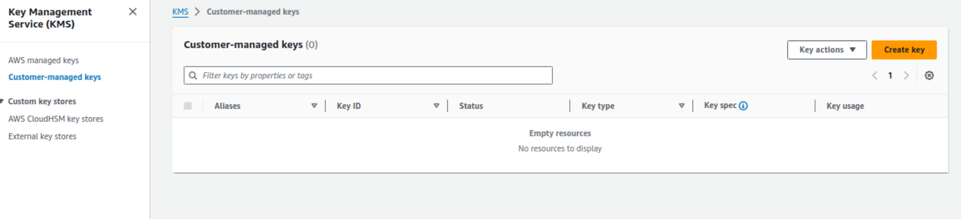Select Customer-managed keys in sidebar
The width and height of the screenshot is (961, 219).
pyautogui.click(x=55, y=77)
